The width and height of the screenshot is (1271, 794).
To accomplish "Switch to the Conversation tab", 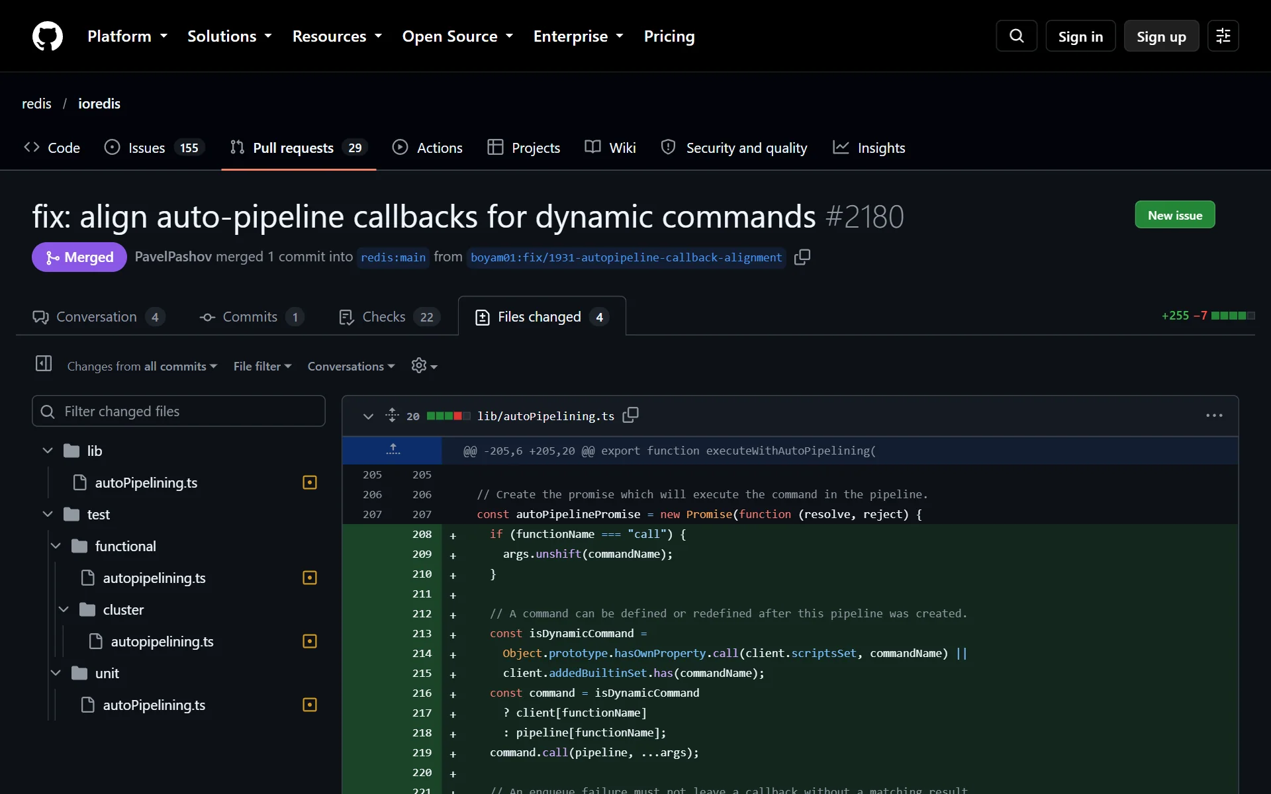I will (99, 316).
